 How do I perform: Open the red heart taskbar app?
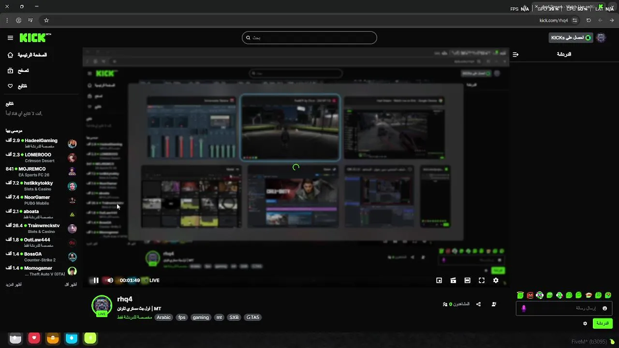(x=34, y=338)
